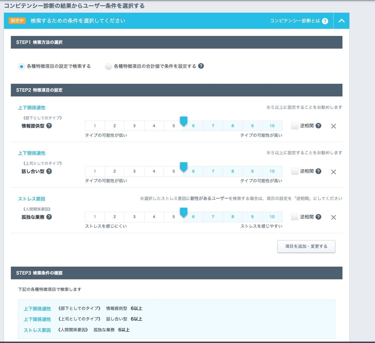Viewport: 375px width, 343px height.
Task: Set 孤独な業務 scale to 9
Action: [252, 217]
